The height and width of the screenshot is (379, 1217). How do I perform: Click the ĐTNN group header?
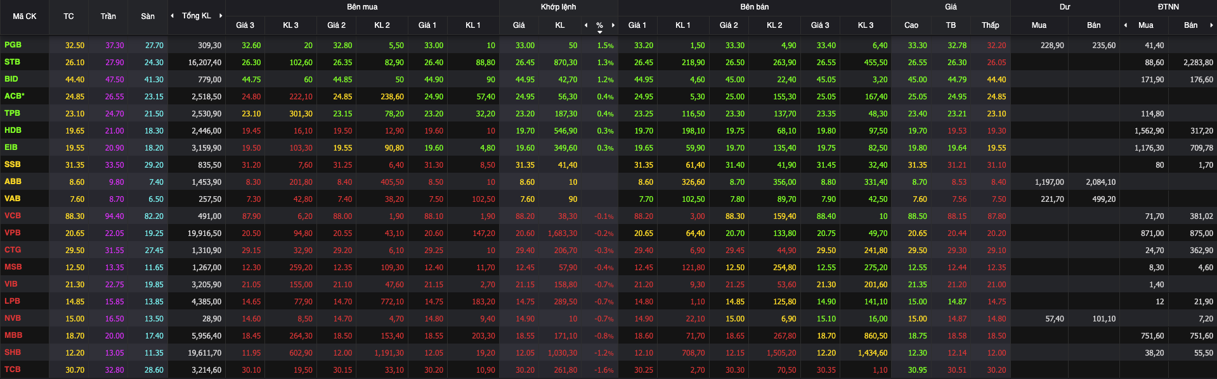(1168, 7)
